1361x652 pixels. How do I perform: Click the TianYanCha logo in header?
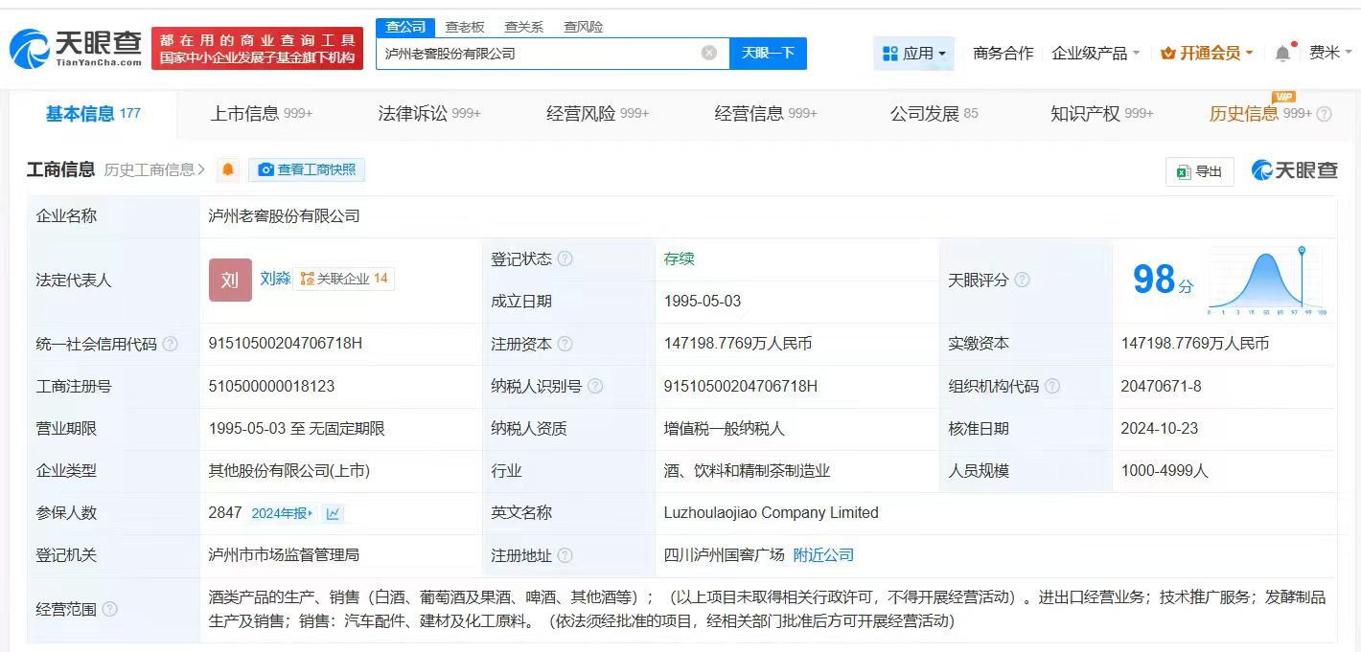click(x=77, y=49)
